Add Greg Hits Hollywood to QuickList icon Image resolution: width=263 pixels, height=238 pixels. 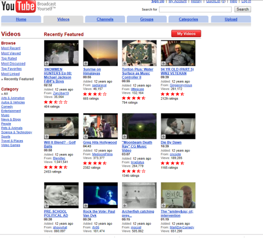(x=86, y=136)
